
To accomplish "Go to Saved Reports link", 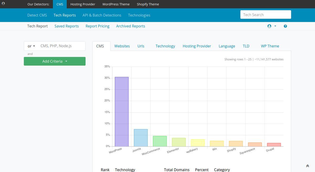I will [67, 26].
